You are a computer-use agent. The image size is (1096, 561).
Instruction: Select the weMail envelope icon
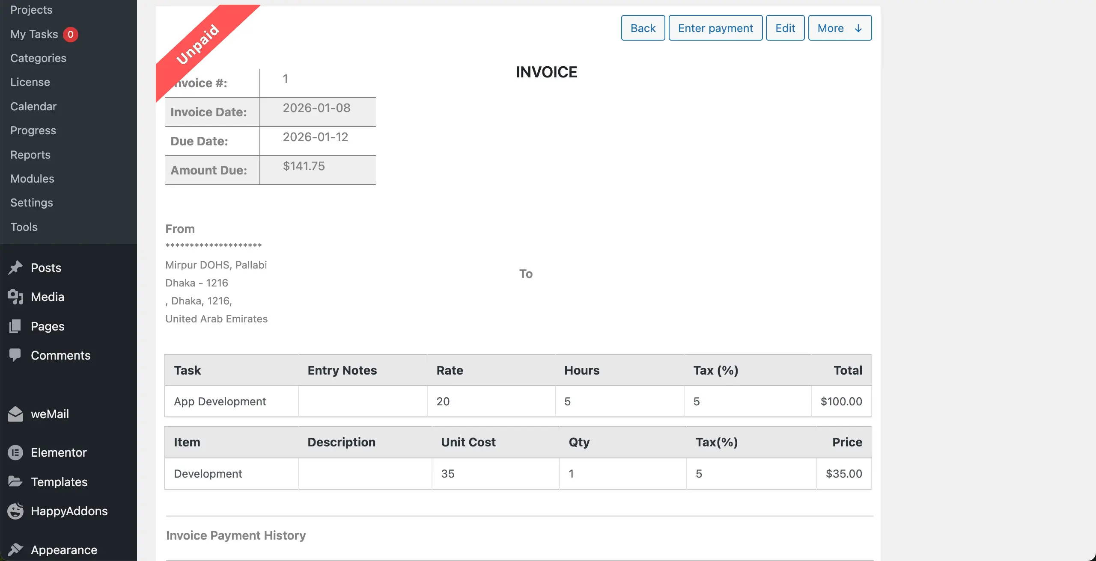15,413
